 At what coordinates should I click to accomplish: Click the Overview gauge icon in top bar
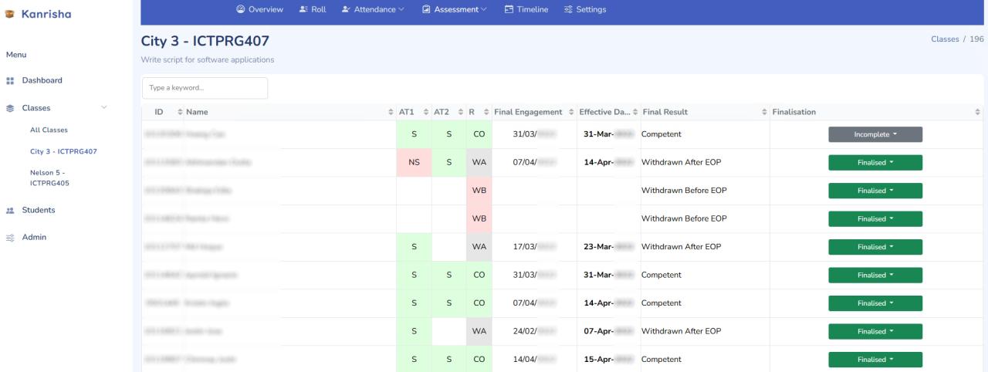(x=239, y=9)
